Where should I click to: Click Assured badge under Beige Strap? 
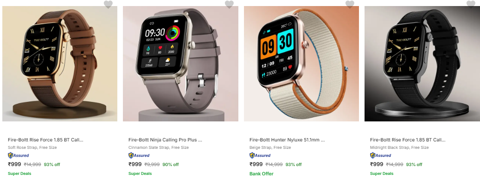click(x=260, y=155)
